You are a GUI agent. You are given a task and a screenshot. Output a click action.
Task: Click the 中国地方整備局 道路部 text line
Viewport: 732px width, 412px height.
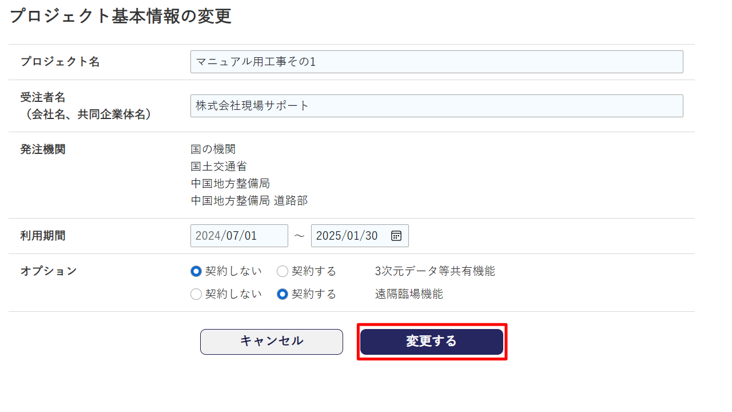coord(249,201)
